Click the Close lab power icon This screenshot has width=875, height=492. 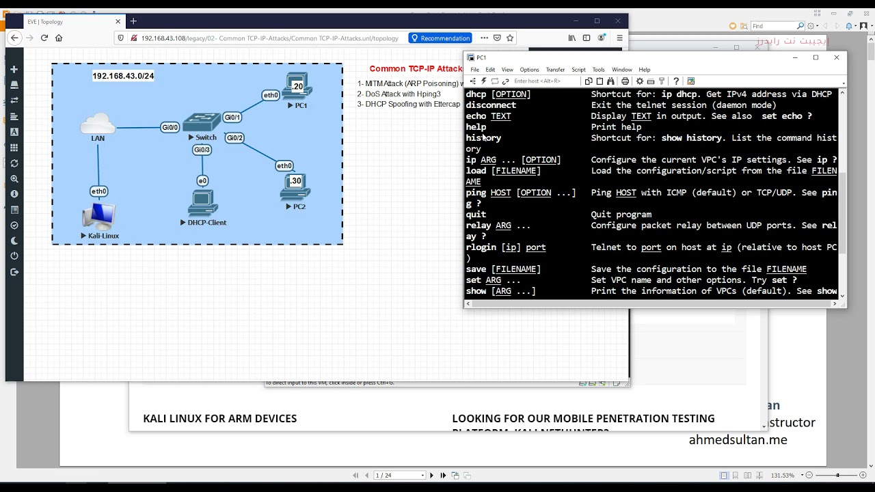[14, 256]
